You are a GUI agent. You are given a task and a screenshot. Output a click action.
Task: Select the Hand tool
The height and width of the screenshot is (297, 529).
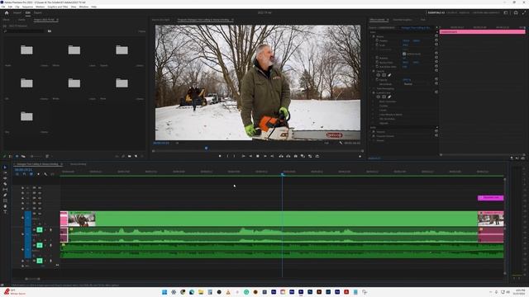pyautogui.click(x=5, y=206)
